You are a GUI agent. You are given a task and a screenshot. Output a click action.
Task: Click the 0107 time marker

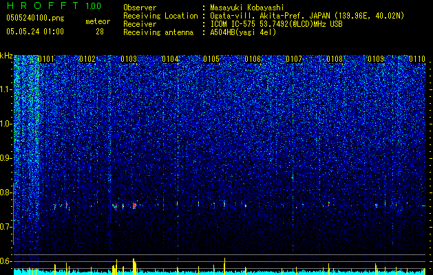pyautogui.click(x=293, y=59)
